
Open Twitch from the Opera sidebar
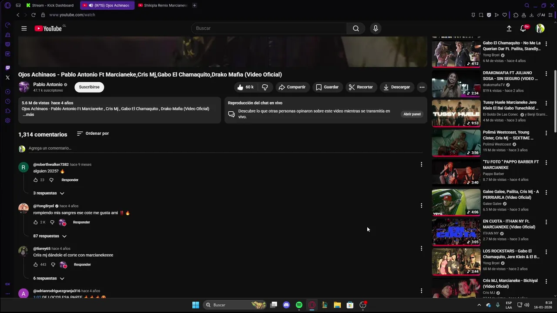(x=7, y=68)
